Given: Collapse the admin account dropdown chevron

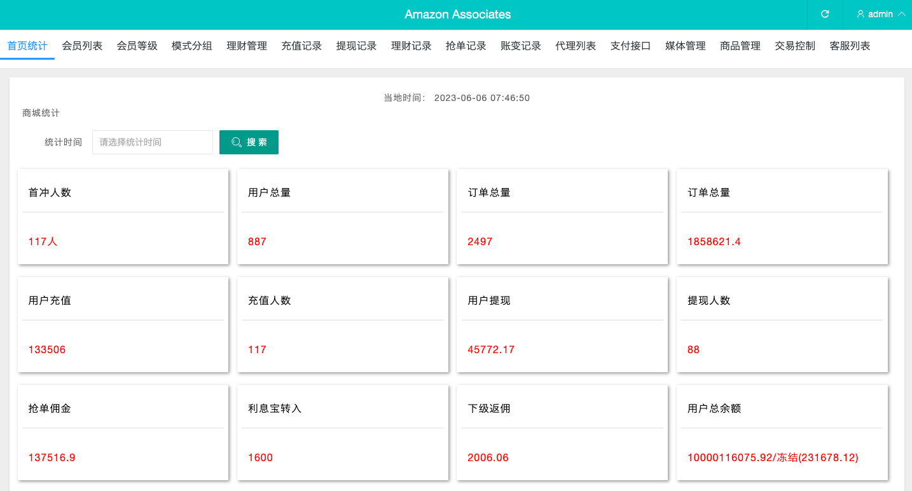Looking at the screenshot, I should click(x=901, y=14).
